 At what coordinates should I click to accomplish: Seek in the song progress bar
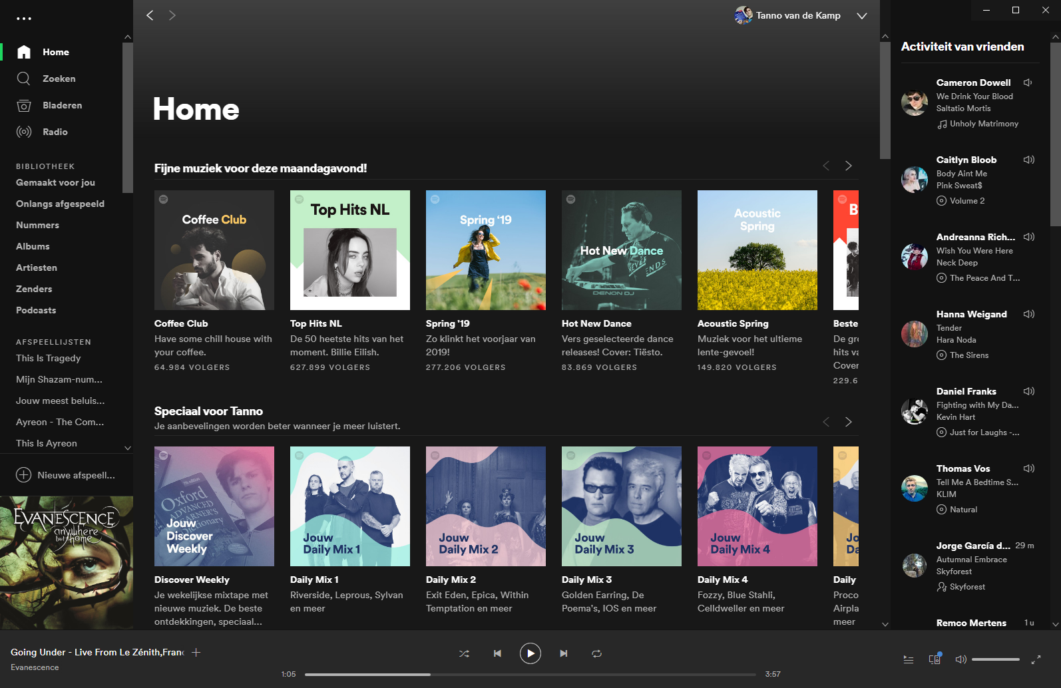click(530, 674)
